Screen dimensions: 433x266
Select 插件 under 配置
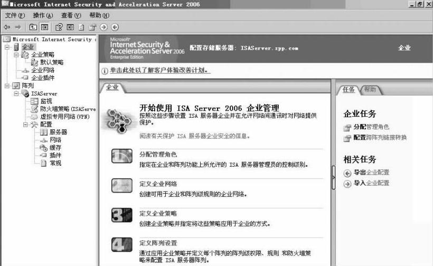click(x=55, y=155)
